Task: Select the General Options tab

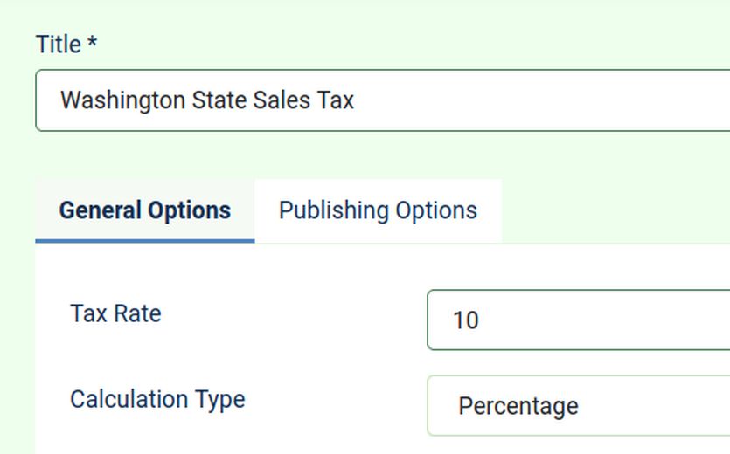Action: (145, 210)
